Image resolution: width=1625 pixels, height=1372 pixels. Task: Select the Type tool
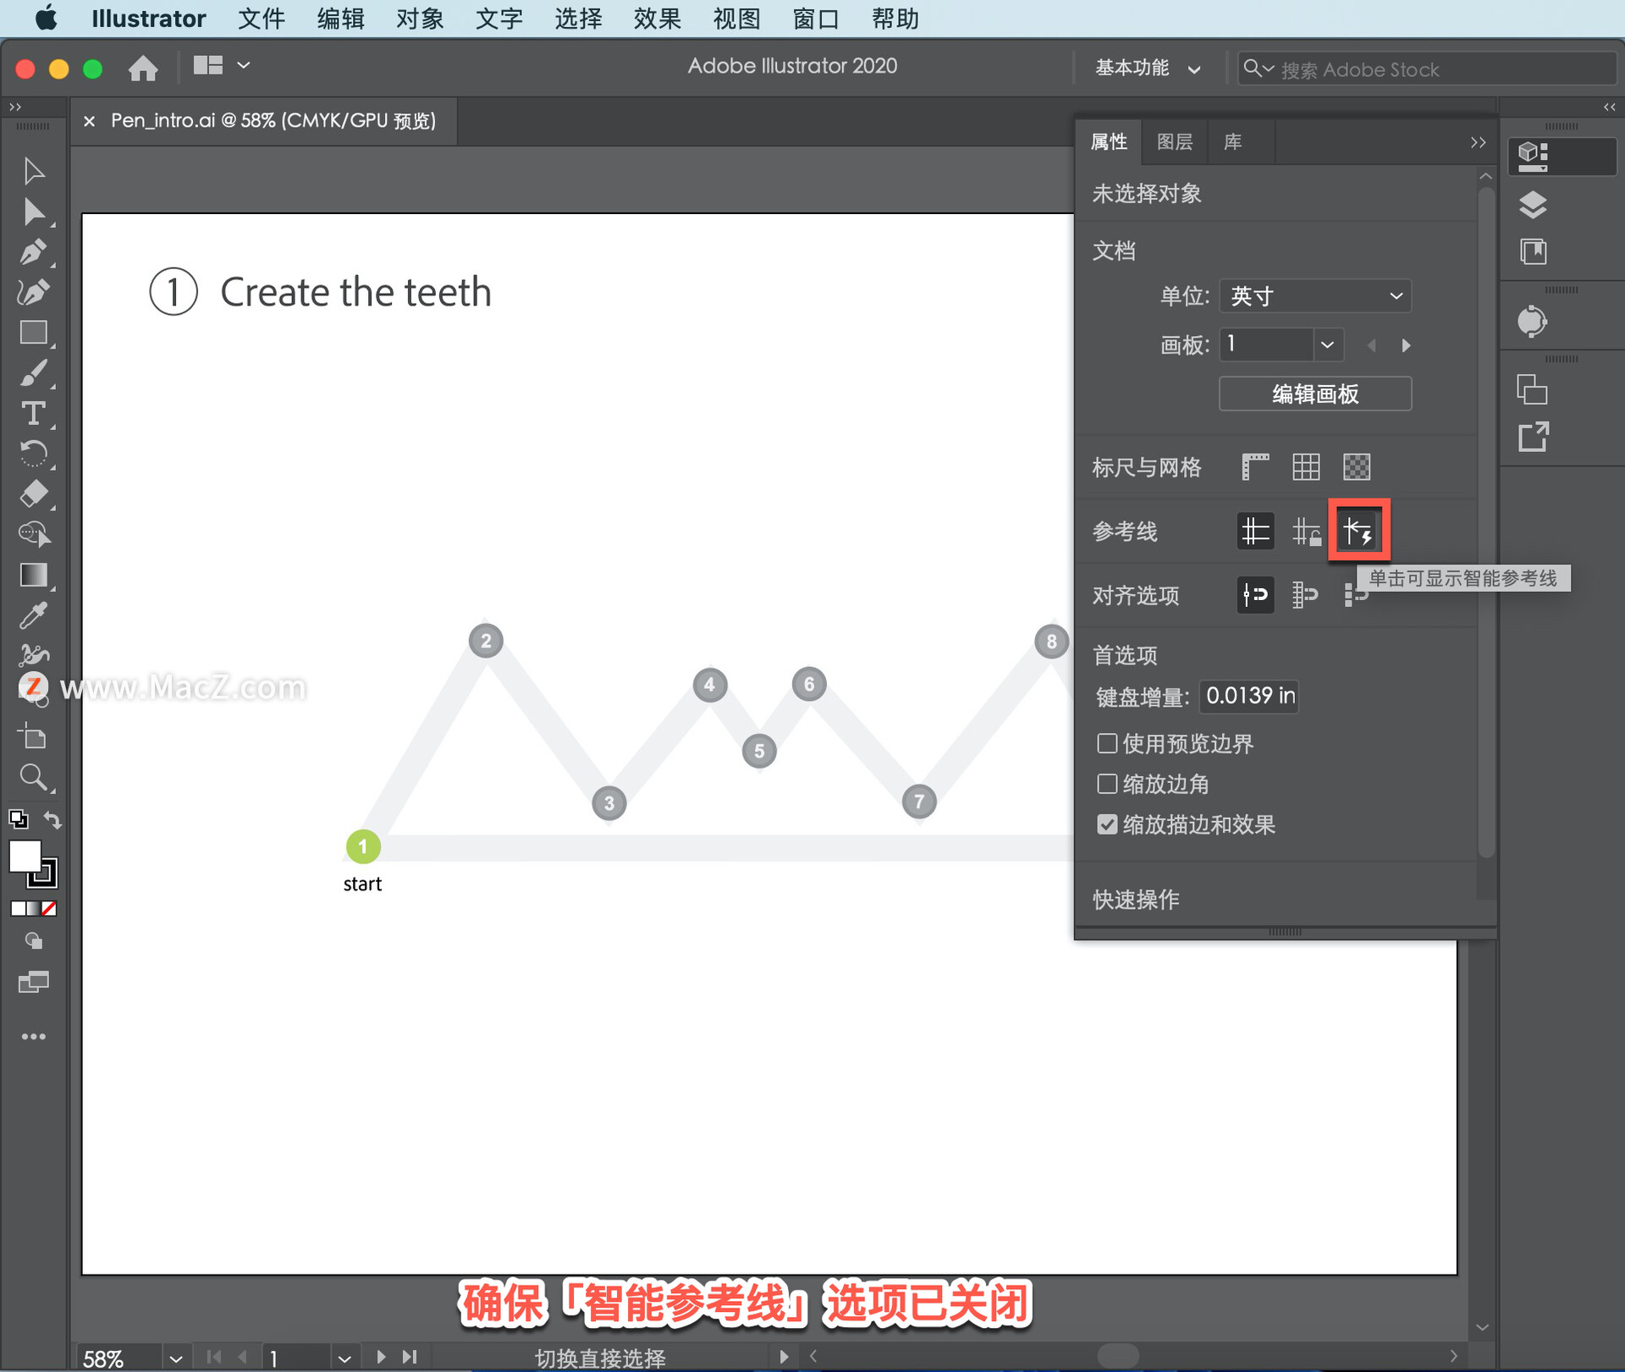pyautogui.click(x=33, y=413)
